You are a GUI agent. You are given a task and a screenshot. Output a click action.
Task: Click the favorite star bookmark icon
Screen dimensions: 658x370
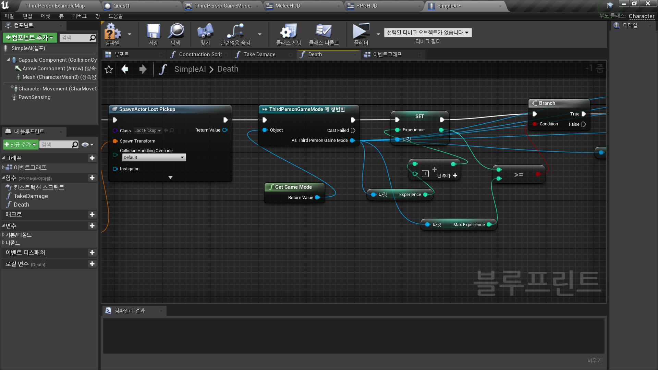[109, 70]
